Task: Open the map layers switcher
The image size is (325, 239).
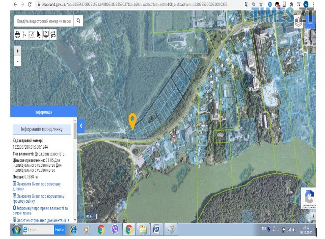Action: (x=298, y=23)
